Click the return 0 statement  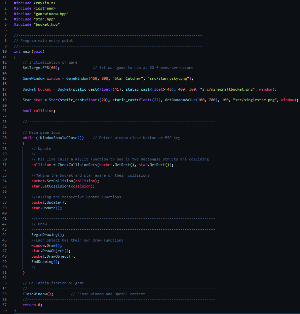(32, 305)
